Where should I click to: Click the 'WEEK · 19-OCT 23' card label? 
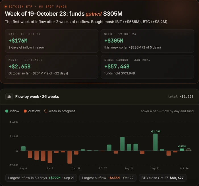coord(120,34)
